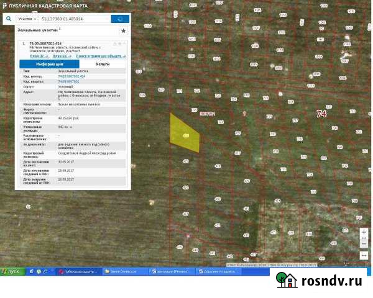The image size is (373, 298).
Task: Click the star favorites icon
Action: point(123,30)
